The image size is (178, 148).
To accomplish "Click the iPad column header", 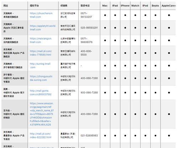I will point(115,6).
